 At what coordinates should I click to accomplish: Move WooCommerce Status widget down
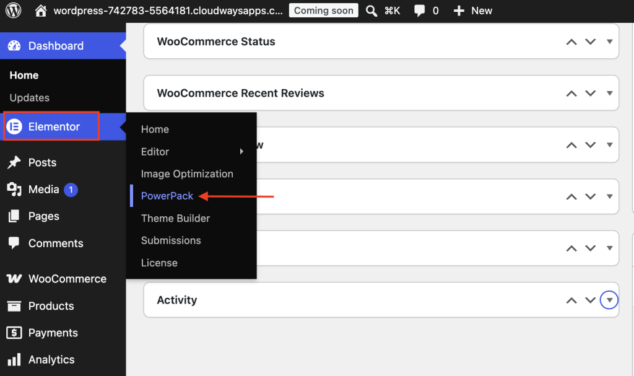pyautogui.click(x=590, y=42)
